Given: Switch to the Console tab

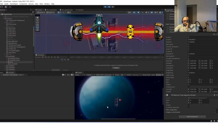Looking at the screenshot, I should point(10,72).
